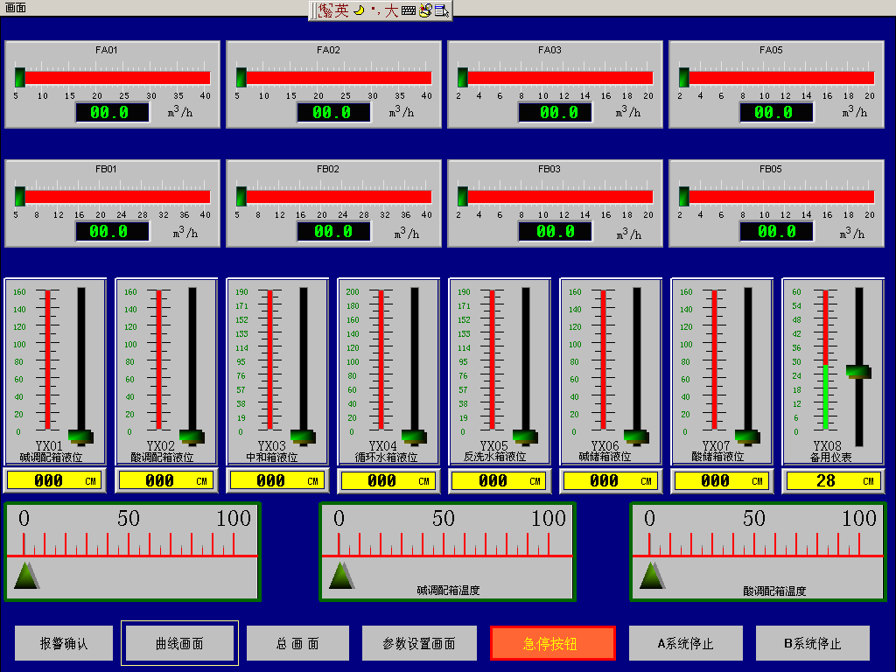The width and height of the screenshot is (896, 672).
Task: Click the IME options menu icon
Action: pos(442,10)
